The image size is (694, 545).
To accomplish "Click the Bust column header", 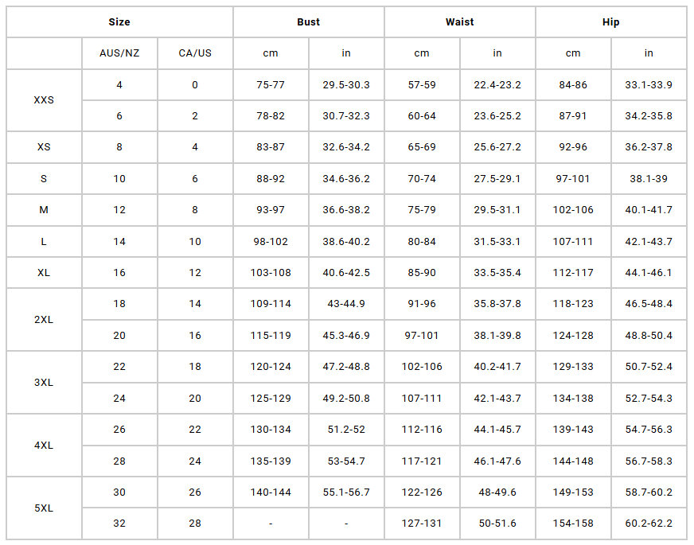I will 309,22.
